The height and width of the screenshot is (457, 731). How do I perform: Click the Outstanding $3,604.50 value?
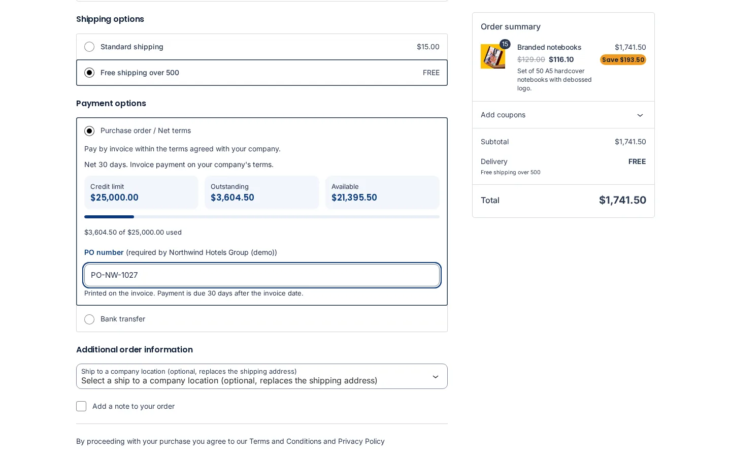coord(232,198)
